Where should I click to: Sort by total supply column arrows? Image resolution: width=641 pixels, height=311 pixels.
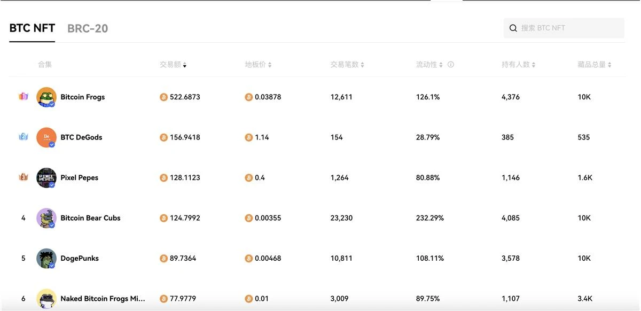pos(609,65)
